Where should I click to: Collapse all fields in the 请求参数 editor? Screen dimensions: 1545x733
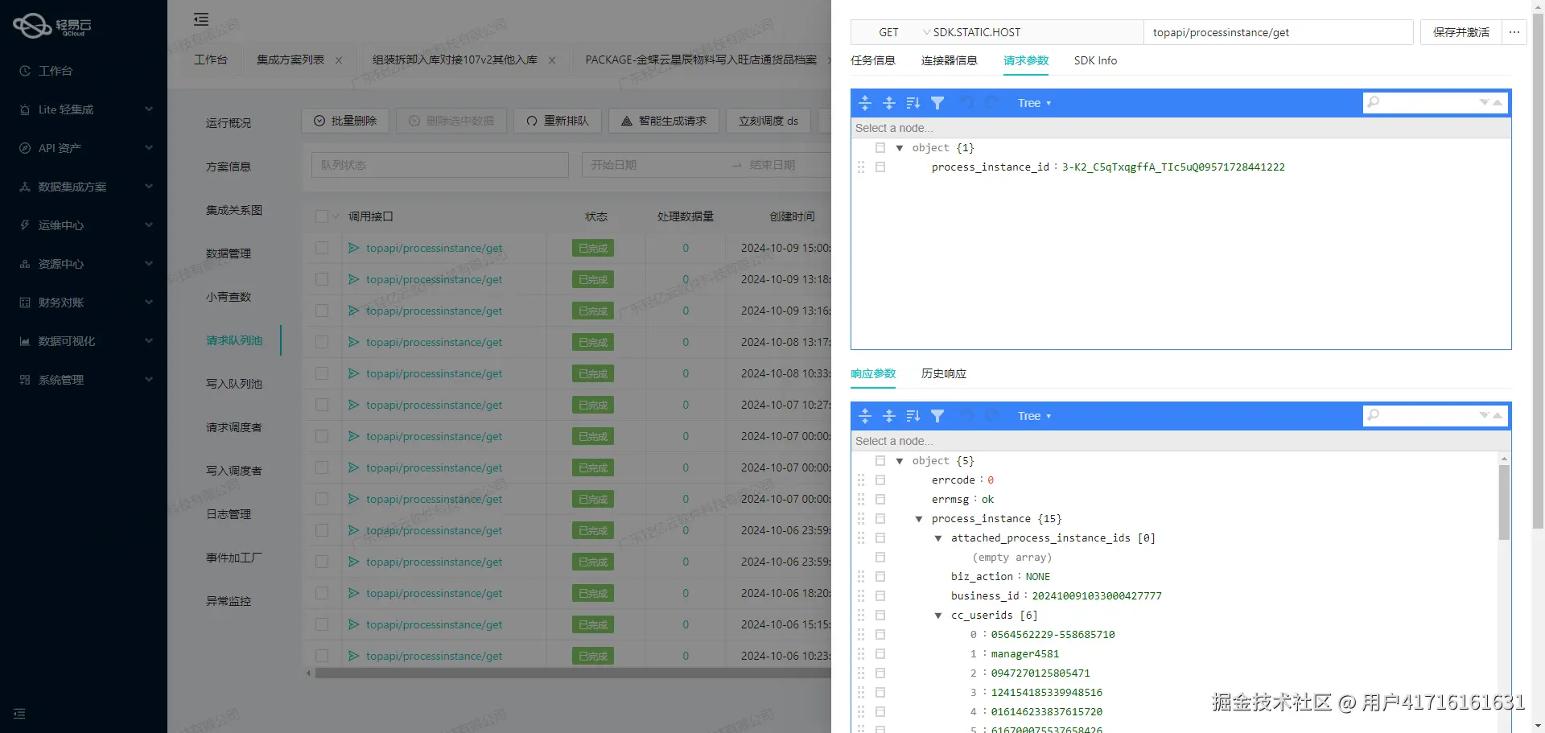(x=889, y=103)
